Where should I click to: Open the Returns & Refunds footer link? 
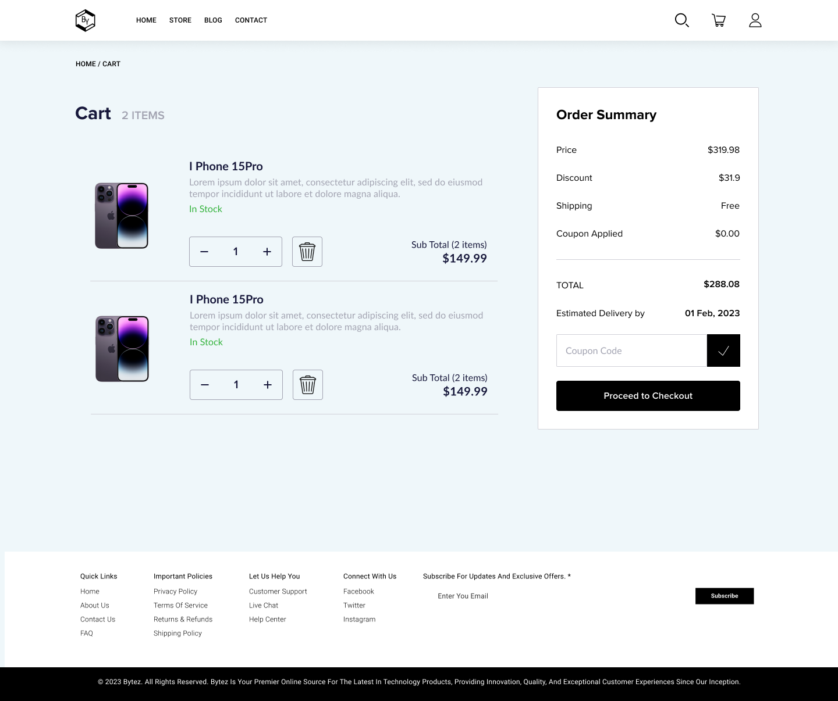tap(183, 619)
